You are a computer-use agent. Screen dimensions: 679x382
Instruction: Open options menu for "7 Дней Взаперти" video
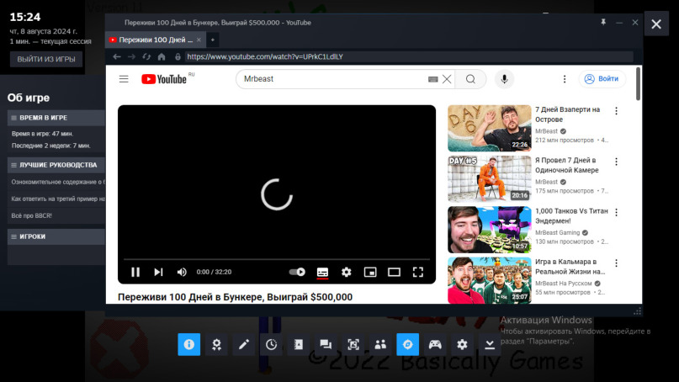click(x=616, y=110)
